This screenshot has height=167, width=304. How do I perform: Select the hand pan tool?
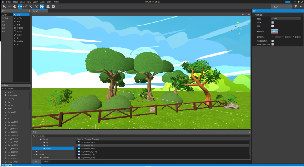pyautogui.click(x=14, y=6)
